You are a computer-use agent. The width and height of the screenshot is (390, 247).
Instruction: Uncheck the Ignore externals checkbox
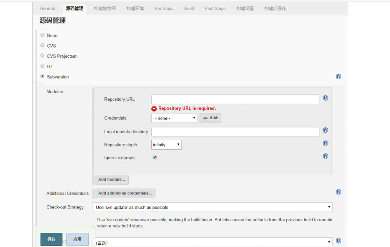tap(154, 157)
